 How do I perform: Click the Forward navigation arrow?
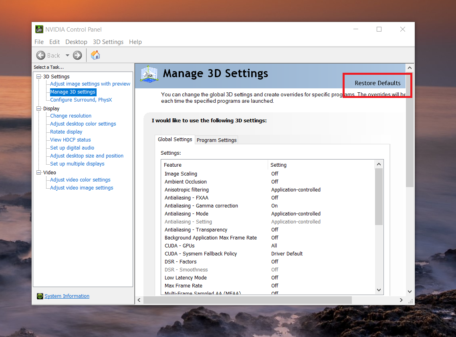(x=77, y=55)
